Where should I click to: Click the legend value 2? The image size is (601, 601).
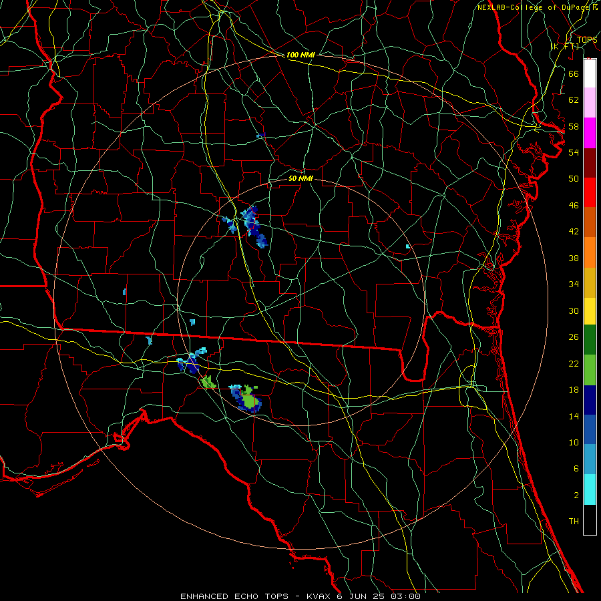coord(576,495)
